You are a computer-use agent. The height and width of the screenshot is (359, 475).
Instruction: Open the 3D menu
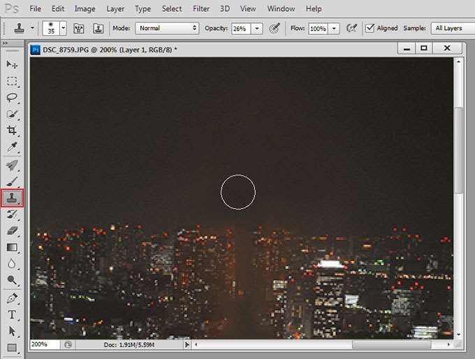click(225, 9)
